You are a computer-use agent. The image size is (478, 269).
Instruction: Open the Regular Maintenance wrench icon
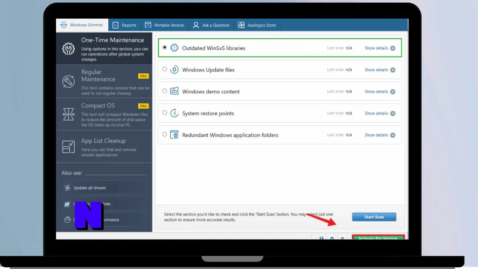pos(68,81)
